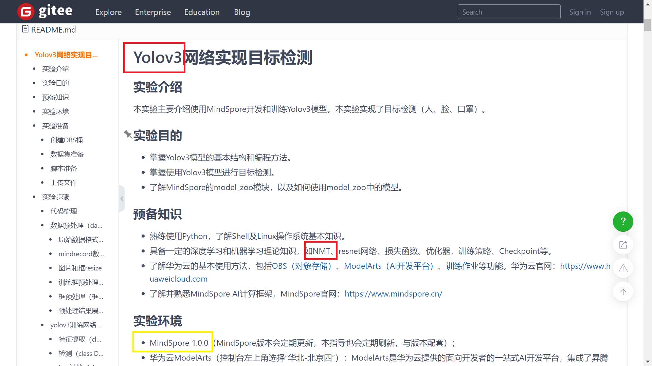Click the floating share icon button
The width and height of the screenshot is (652, 366).
(623, 245)
